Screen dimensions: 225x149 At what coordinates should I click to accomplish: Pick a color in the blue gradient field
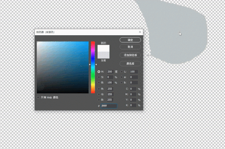tap(63, 67)
